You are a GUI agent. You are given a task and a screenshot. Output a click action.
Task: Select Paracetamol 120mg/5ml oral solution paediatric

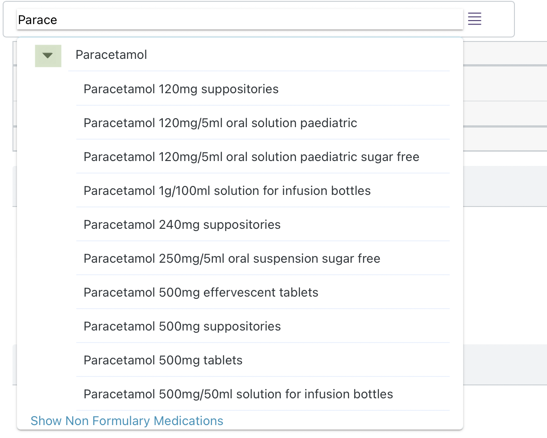click(x=220, y=123)
